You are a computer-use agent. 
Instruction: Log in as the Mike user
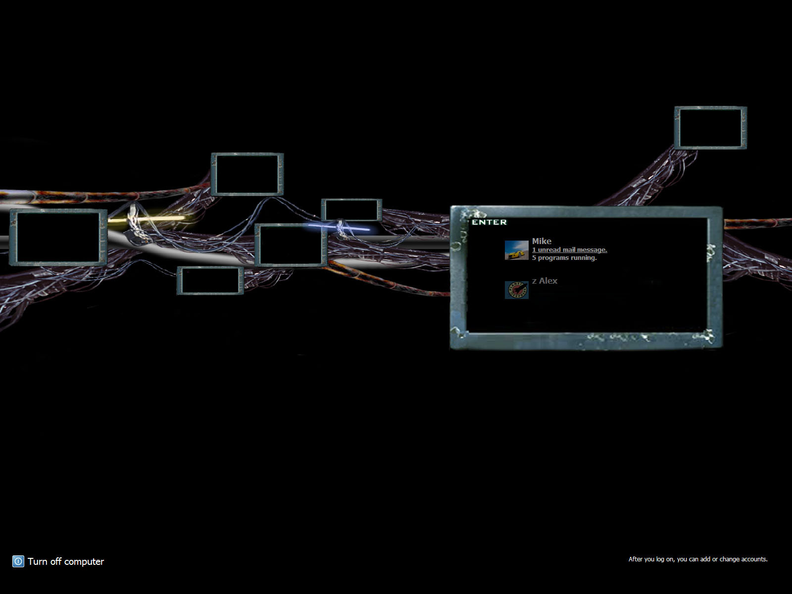point(542,241)
